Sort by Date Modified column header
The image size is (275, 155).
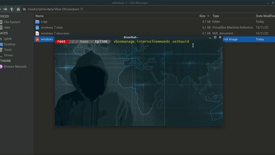265,16
